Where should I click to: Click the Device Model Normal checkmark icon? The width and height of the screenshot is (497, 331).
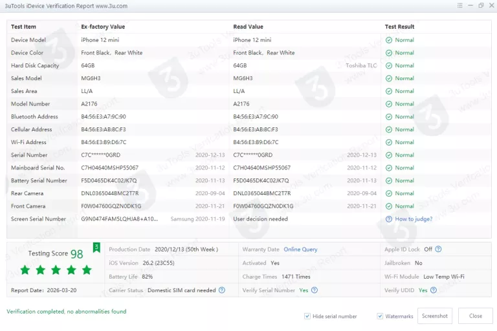point(389,40)
